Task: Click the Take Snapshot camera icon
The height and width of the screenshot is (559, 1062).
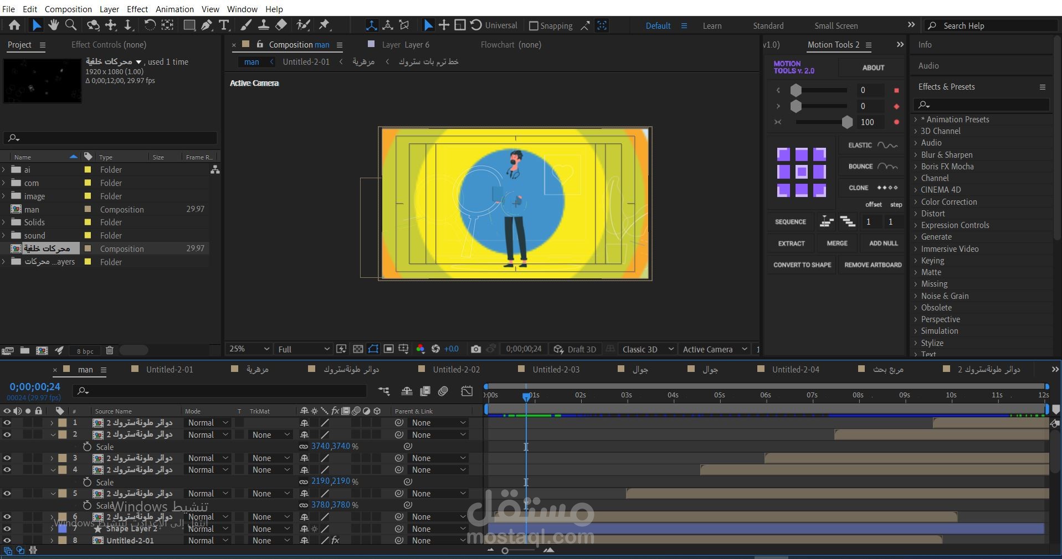Action: [475, 349]
